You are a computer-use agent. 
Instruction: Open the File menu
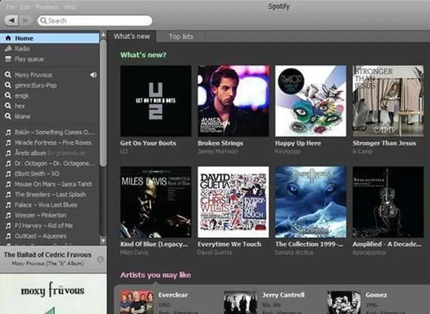pyautogui.click(x=11, y=7)
